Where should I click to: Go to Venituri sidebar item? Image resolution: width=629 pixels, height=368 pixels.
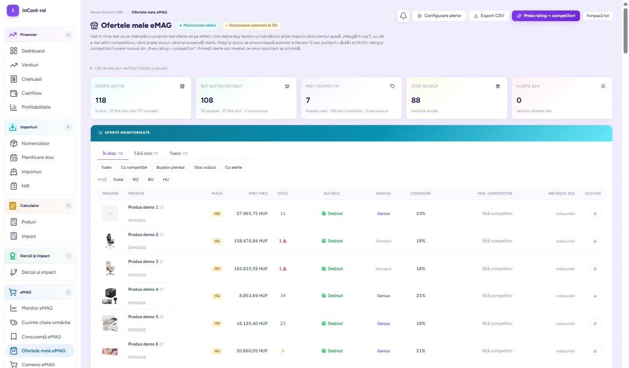(x=40, y=65)
